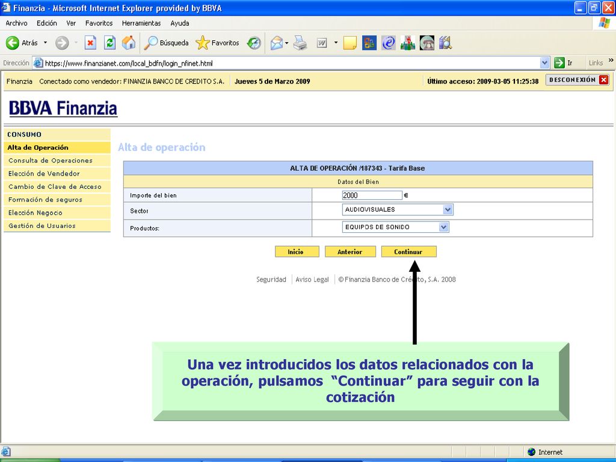The height and width of the screenshot is (462, 616).
Task: Click the blue 'e' toolbar icon
Action: point(388,43)
